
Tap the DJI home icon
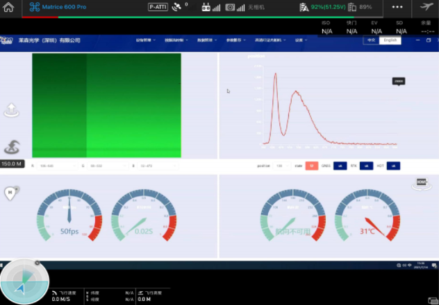click(x=8, y=7)
